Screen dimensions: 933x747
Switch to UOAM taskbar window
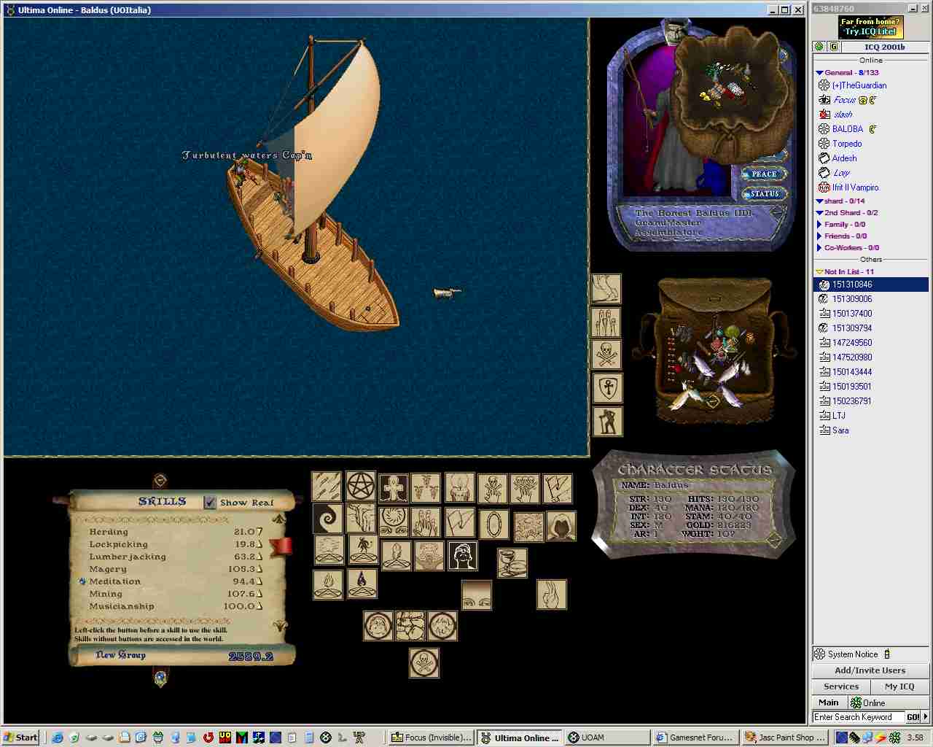[x=606, y=738]
